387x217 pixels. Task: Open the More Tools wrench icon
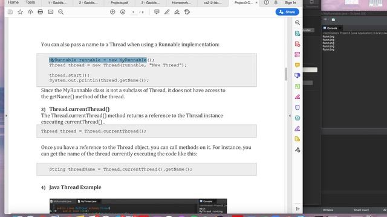tap(298, 149)
